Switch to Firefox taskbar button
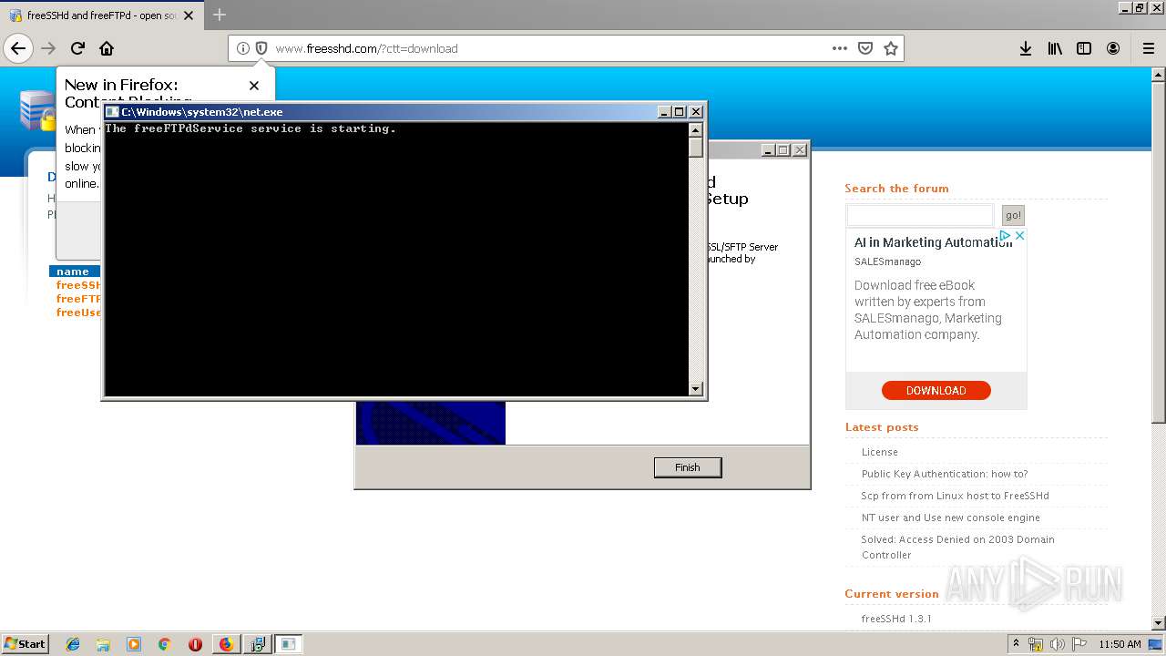The image size is (1166, 656). 226,644
